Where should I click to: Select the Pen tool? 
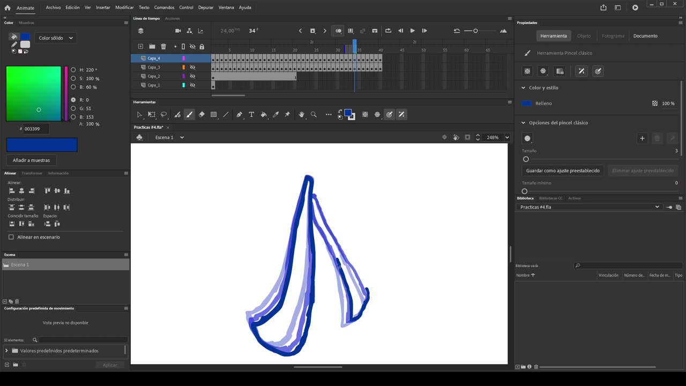tap(239, 114)
